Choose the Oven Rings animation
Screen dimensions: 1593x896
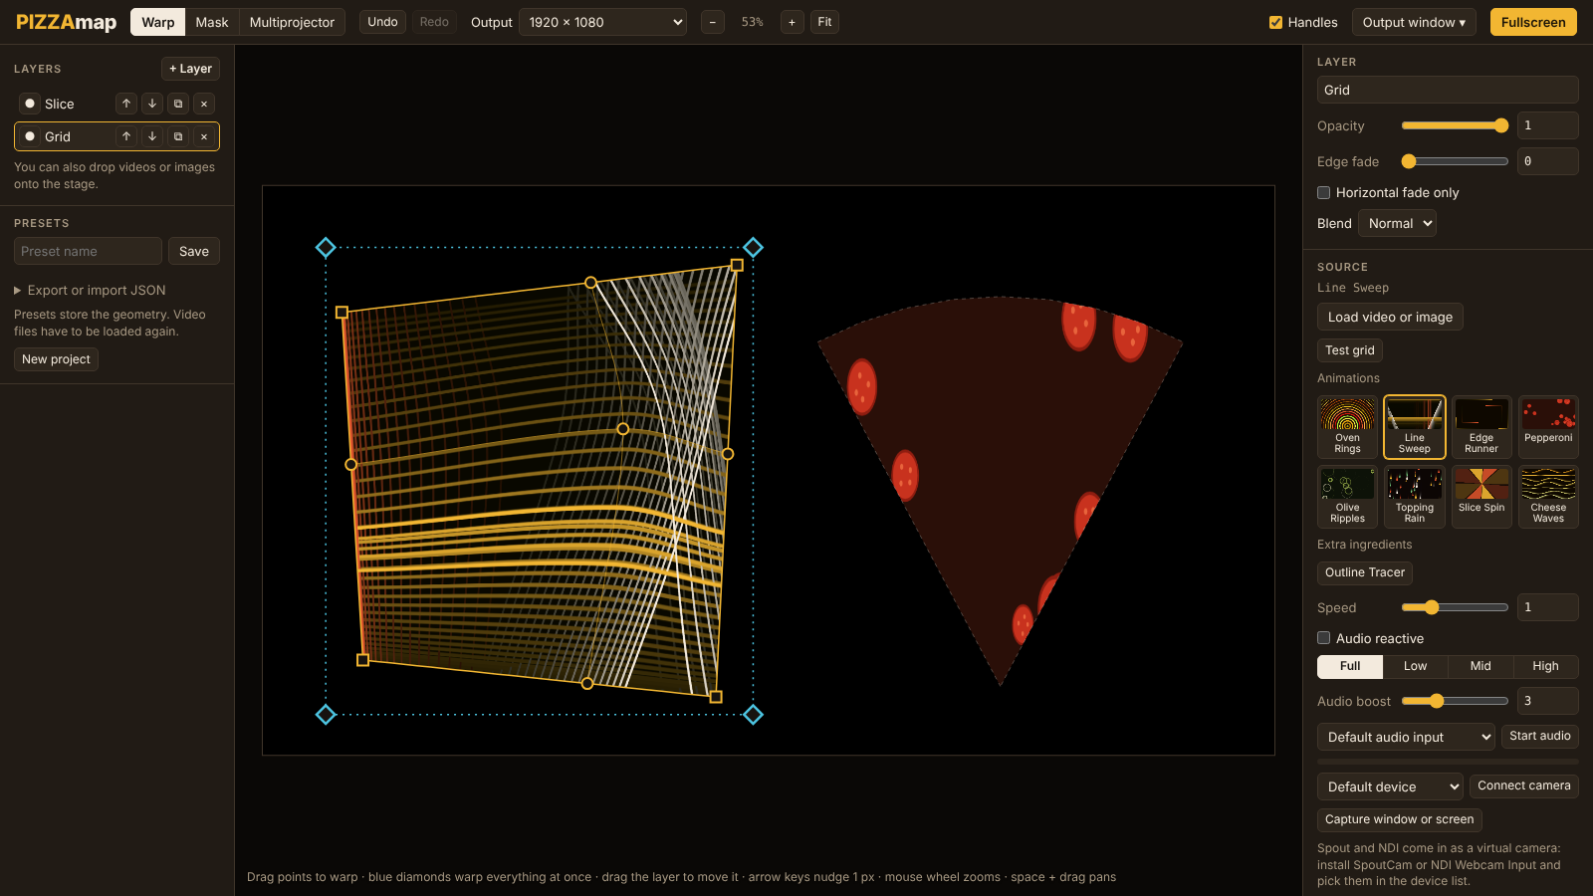[1348, 427]
